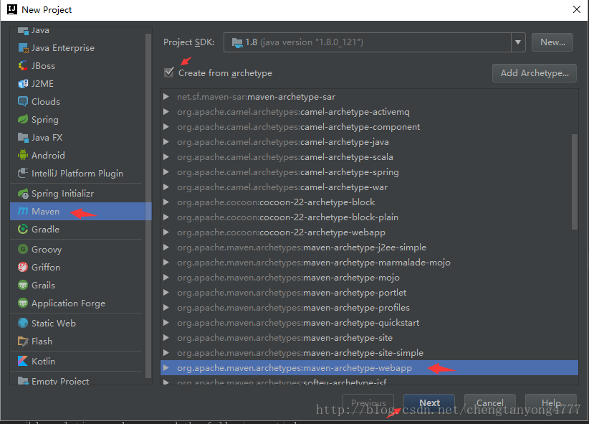The image size is (589, 424).
Task: Expand the maven-archetype-site-simple node
Action: tap(166, 352)
